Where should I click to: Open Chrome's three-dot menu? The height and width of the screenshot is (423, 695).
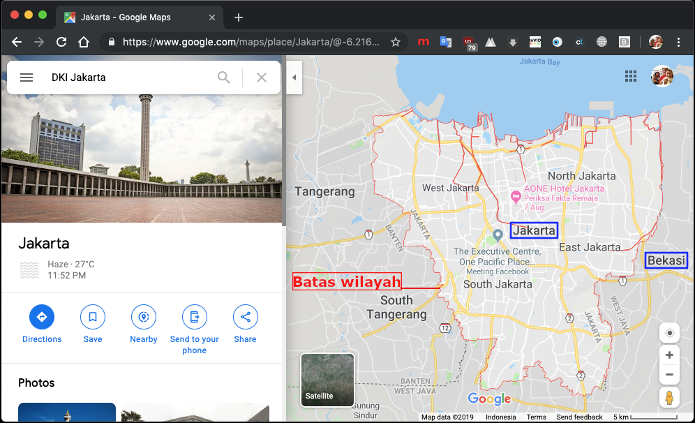pyautogui.click(x=679, y=42)
